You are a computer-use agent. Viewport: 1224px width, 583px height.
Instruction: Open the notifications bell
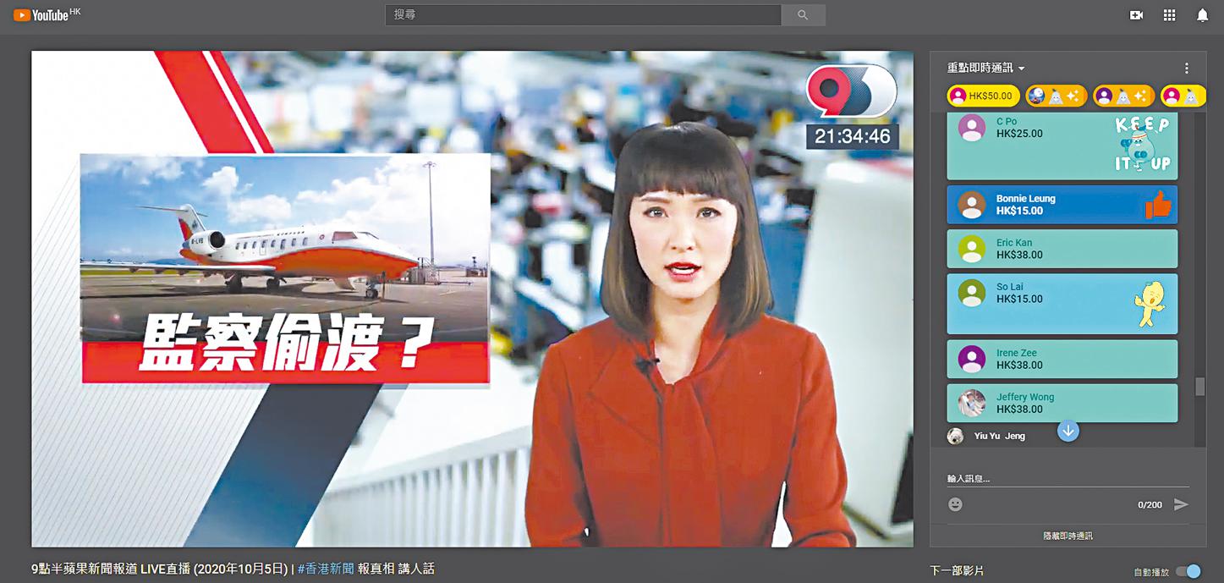click(x=1202, y=15)
